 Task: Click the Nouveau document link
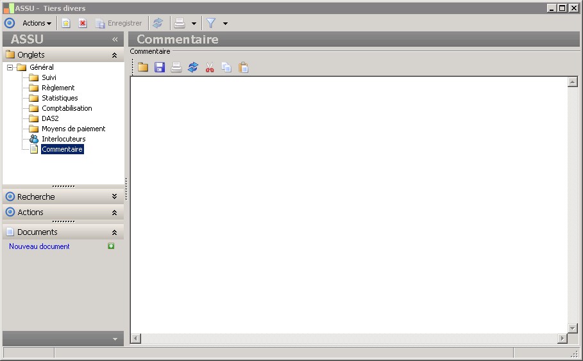tap(39, 246)
